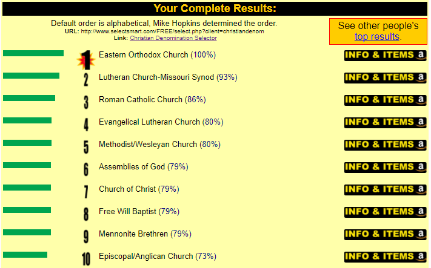Click INFO & ITEMS for Eastern Orthodox Church

[x=385, y=56]
